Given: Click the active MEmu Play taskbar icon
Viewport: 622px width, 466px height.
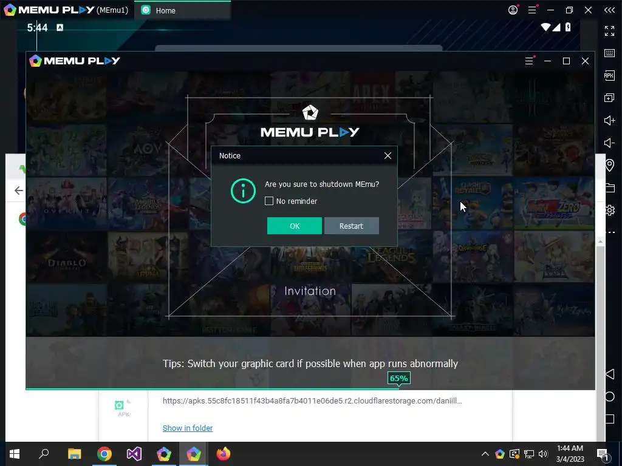Looking at the screenshot, I should click(194, 454).
